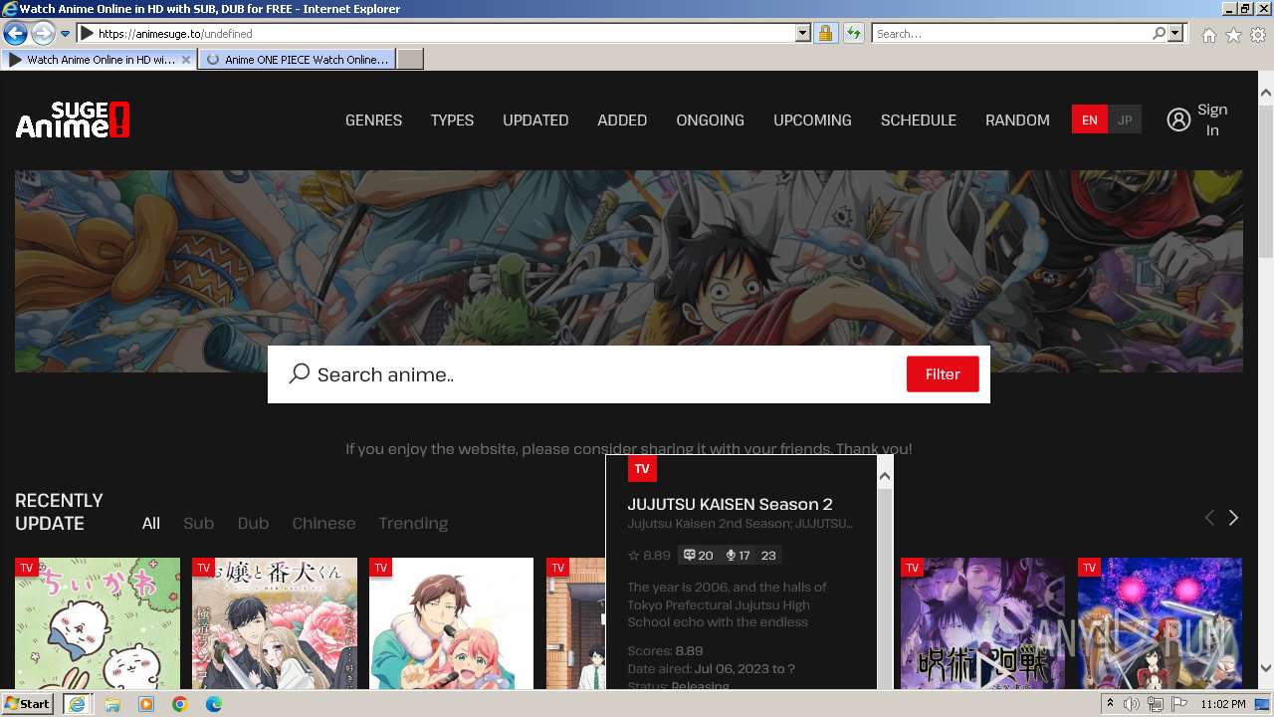Refresh the page with the reload icon
This screenshot has width=1274, height=717.
tap(854, 33)
